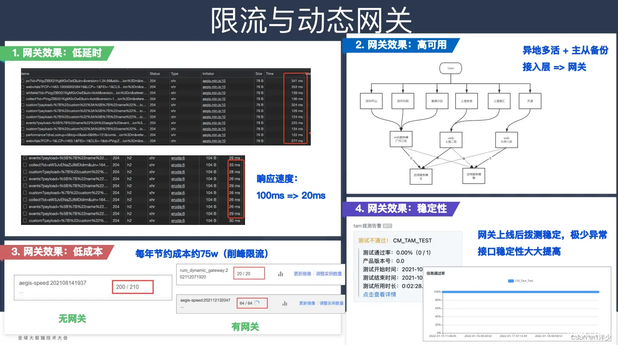618x345 pixels.
Task: Sort network table by Initiator column header
Action: click(x=208, y=74)
